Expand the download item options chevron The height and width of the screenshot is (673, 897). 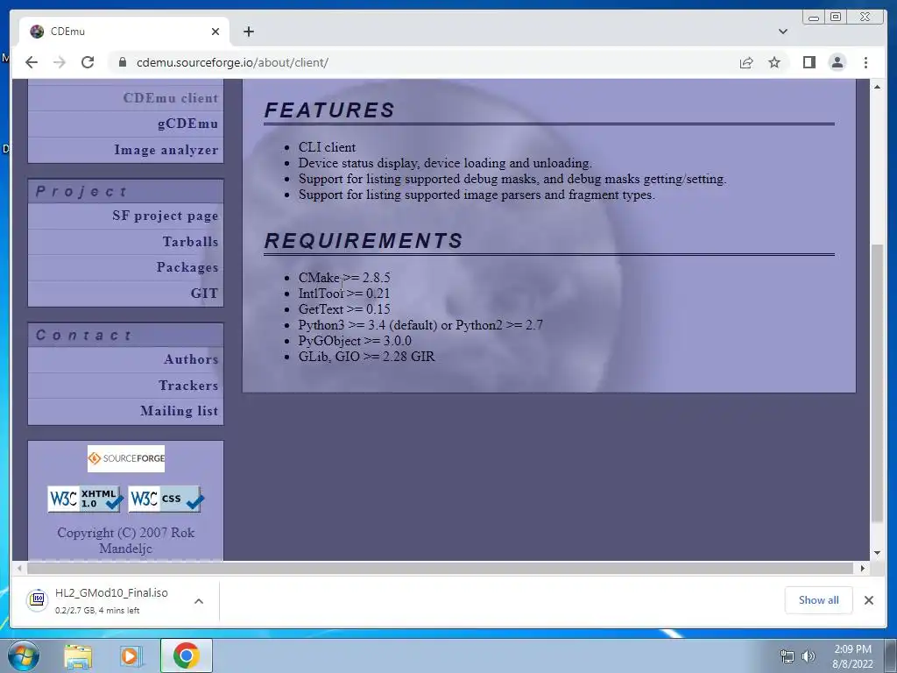click(199, 601)
